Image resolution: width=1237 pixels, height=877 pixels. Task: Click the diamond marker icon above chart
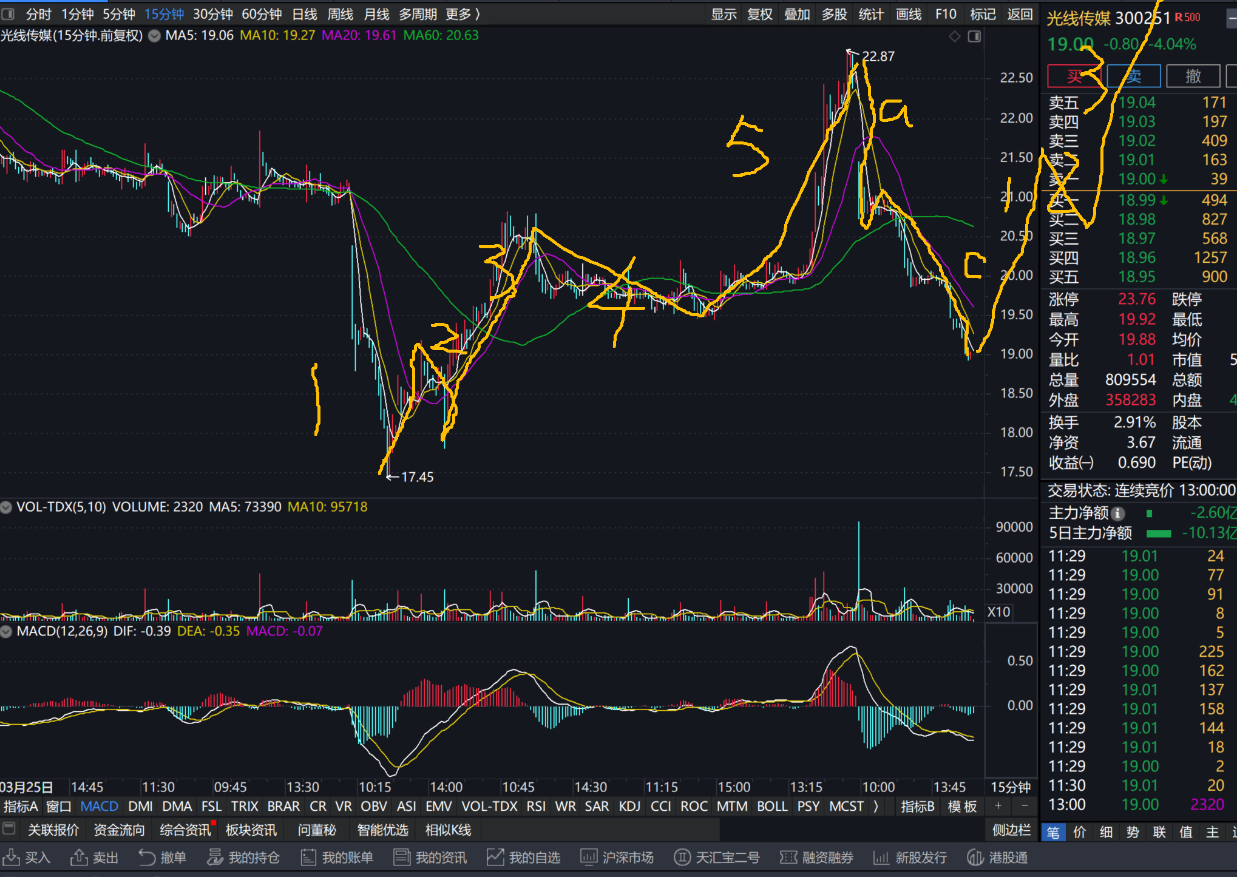(954, 36)
